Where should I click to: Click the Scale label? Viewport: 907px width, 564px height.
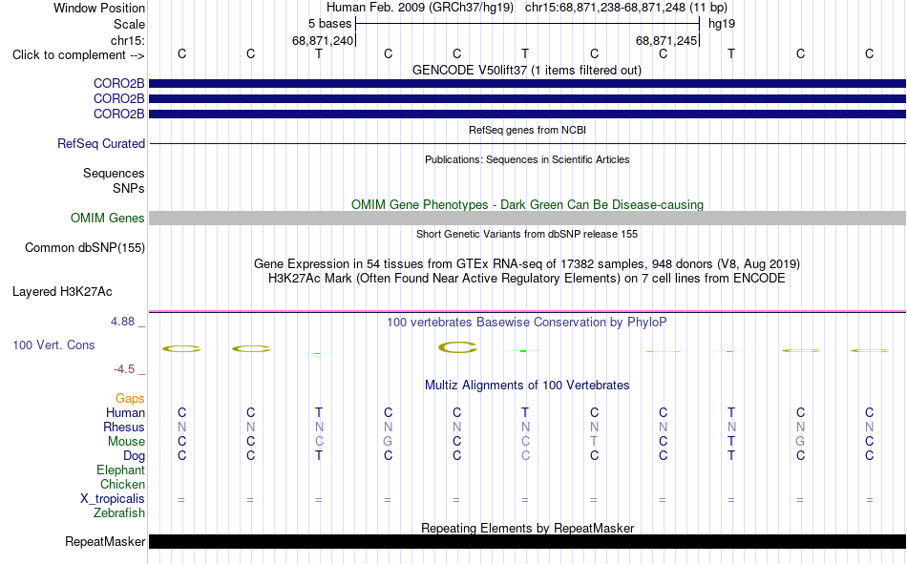pyautogui.click(x=129, y=24)
